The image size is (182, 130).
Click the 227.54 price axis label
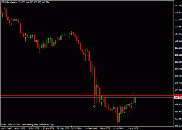(x=179, y=20)
